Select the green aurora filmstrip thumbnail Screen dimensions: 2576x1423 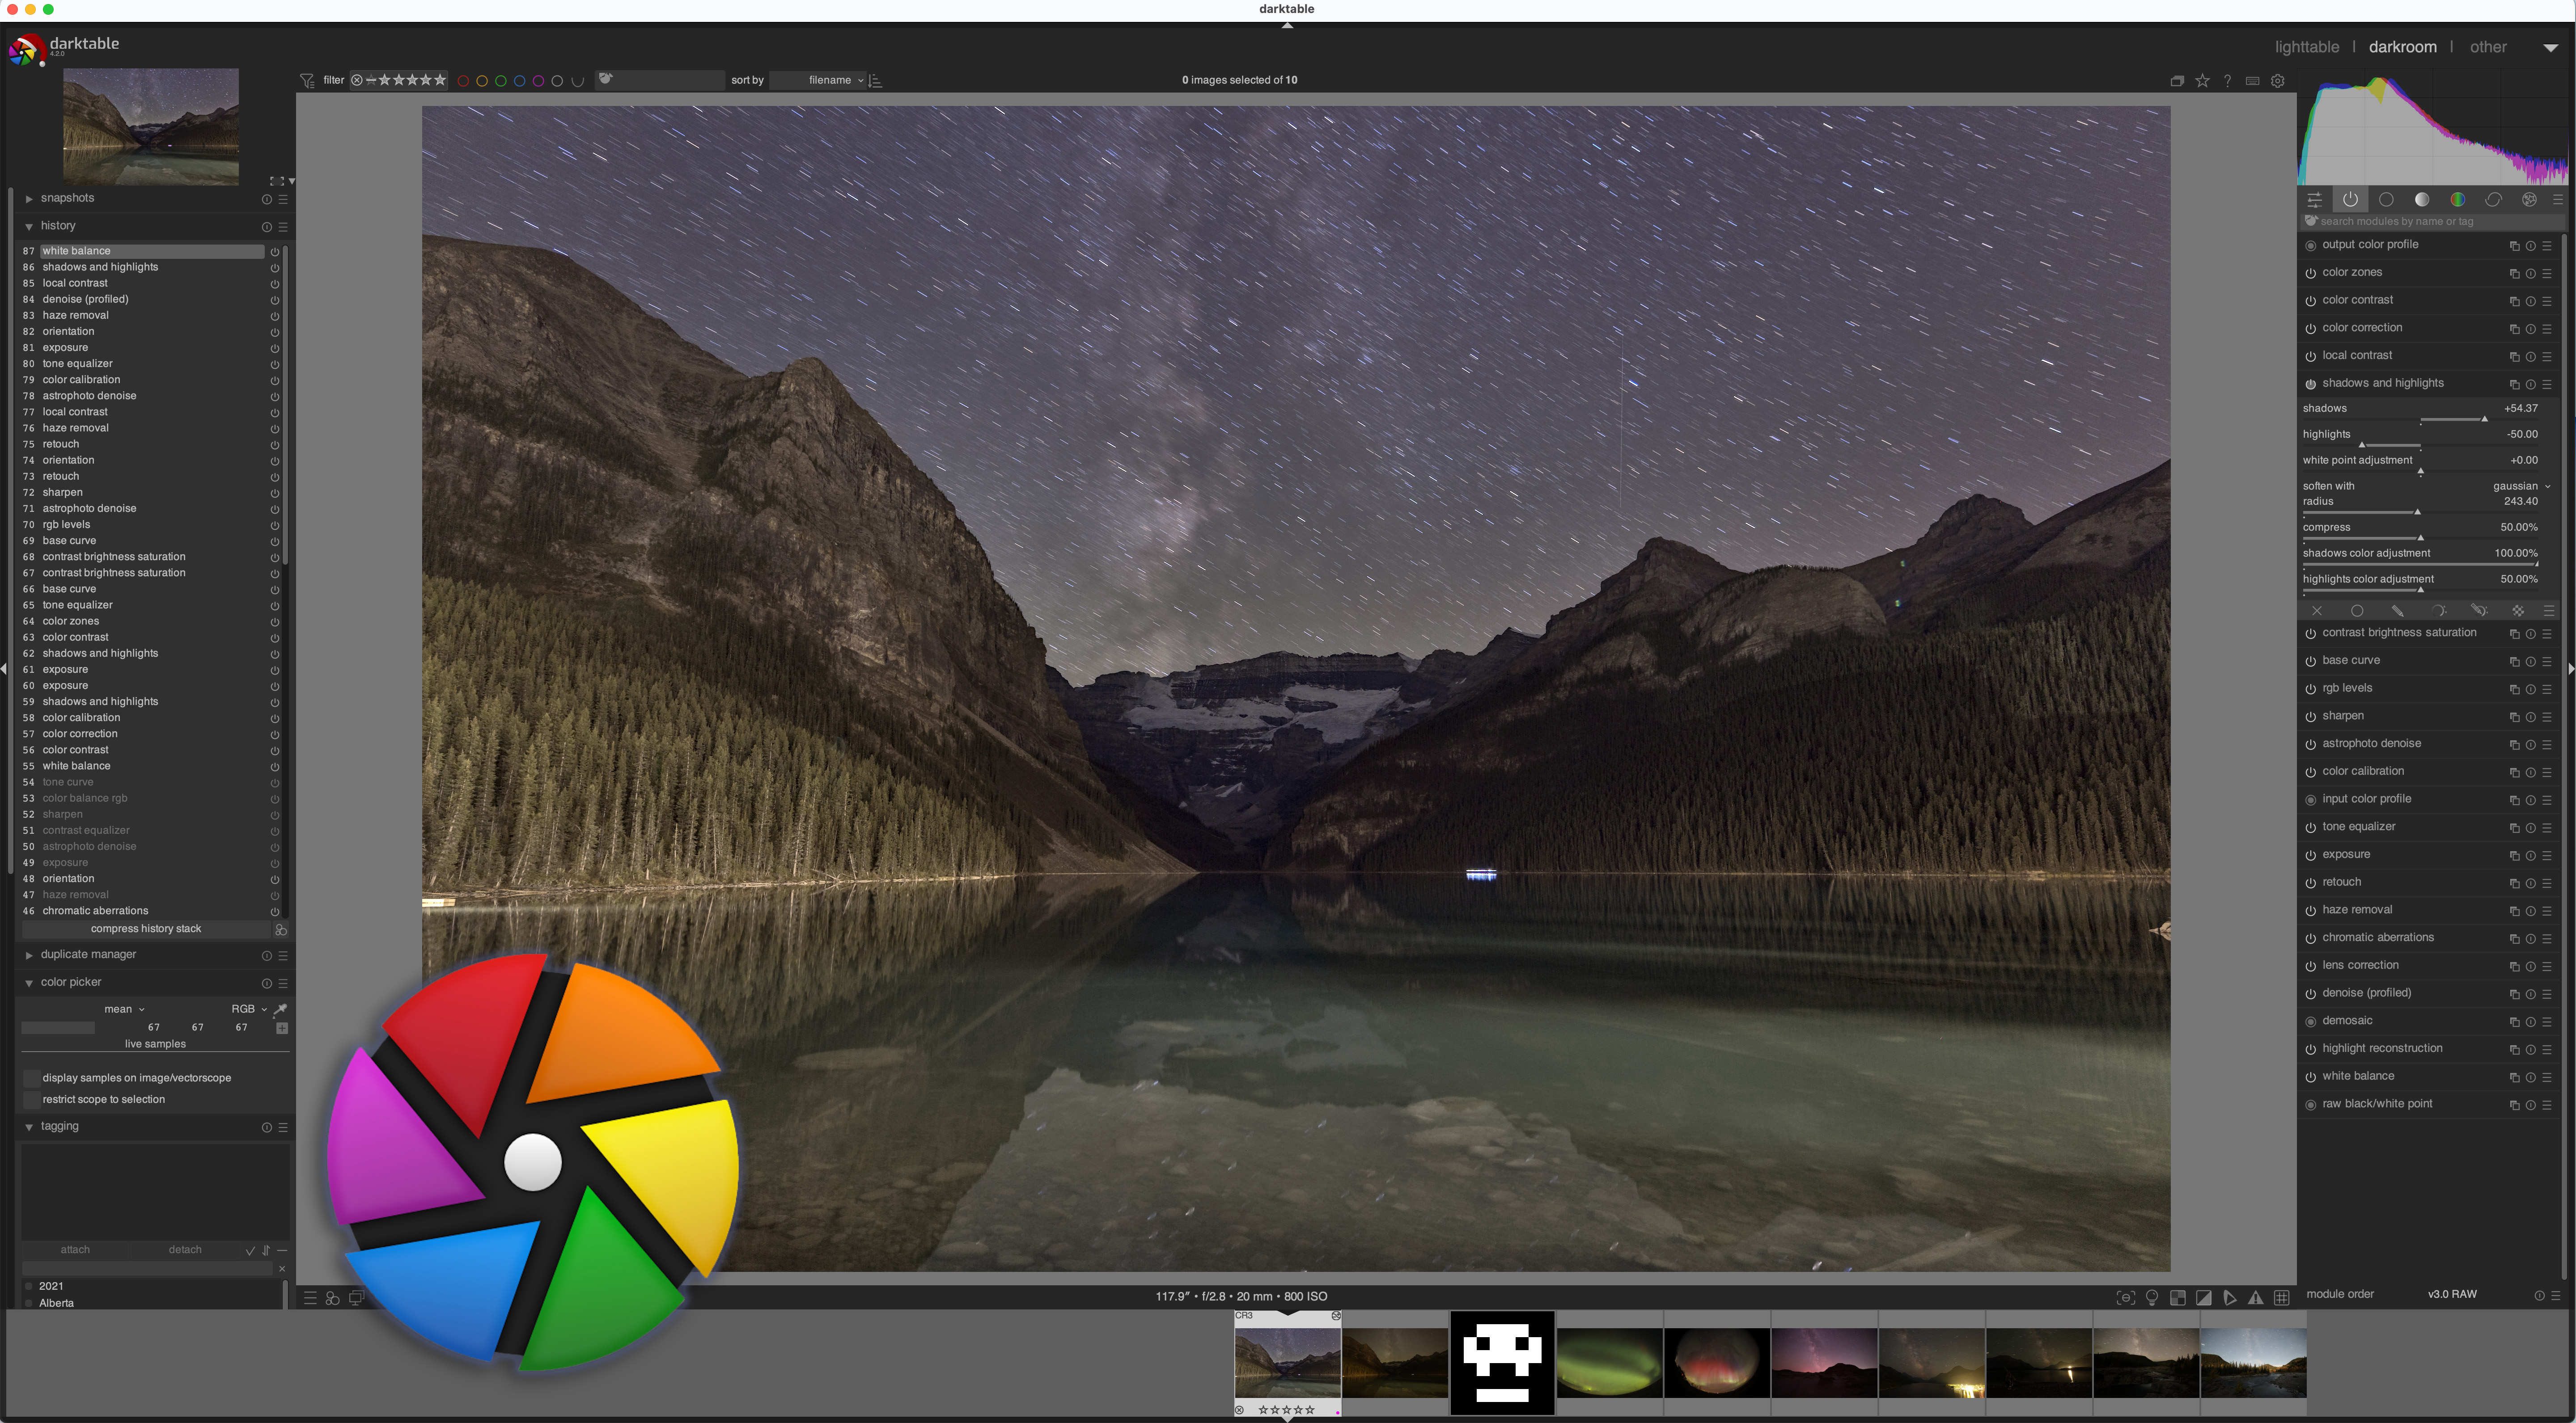pyautogui.click(x=1609, y=1362)
